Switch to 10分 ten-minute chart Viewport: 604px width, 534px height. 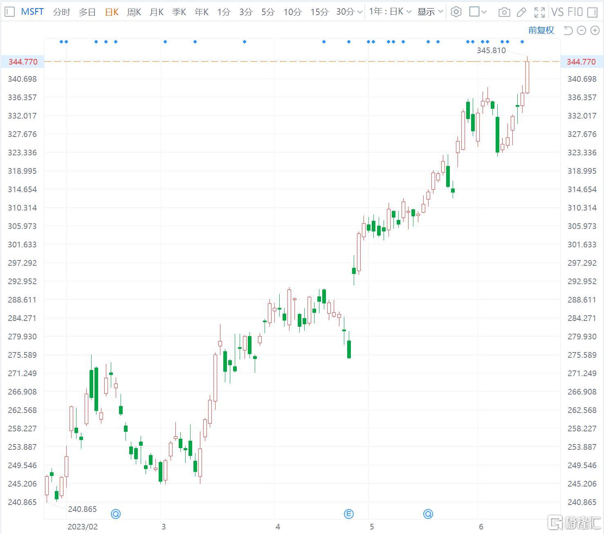292,12
